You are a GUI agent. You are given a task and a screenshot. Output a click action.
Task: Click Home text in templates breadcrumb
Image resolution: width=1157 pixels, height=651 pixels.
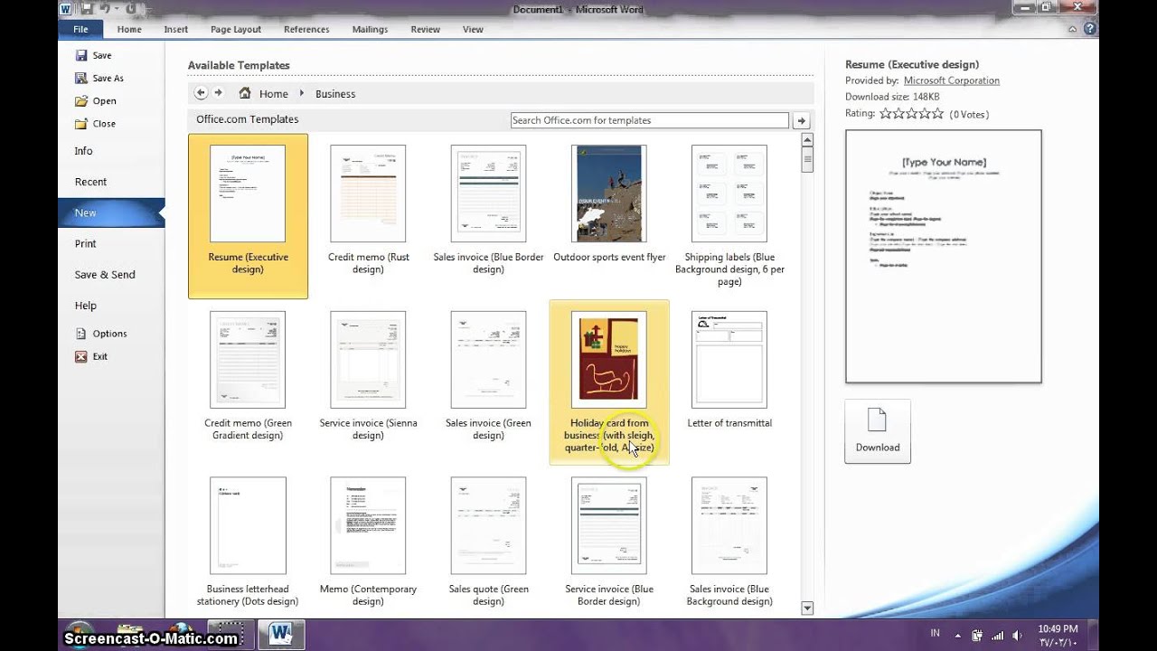(x=274, y=94)
